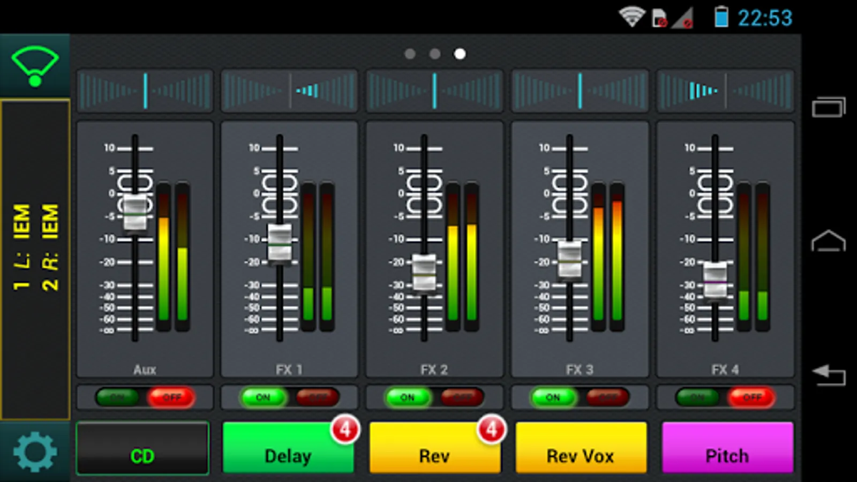Turn the Aux channel OFF
This screenshot has width=857, height=482.
tap(171, 397)
